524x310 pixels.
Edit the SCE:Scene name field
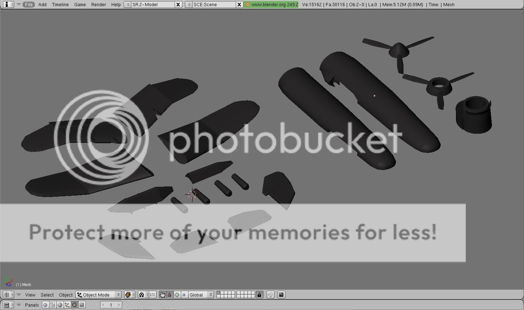coord(214,4)
